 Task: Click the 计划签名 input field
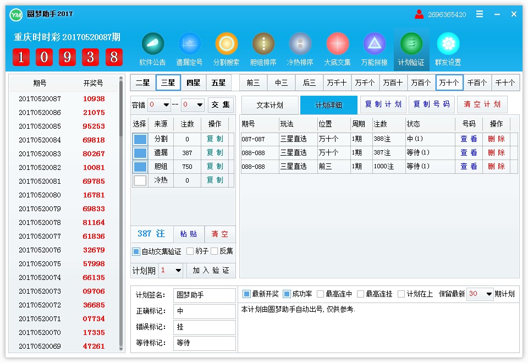point(204,295)
